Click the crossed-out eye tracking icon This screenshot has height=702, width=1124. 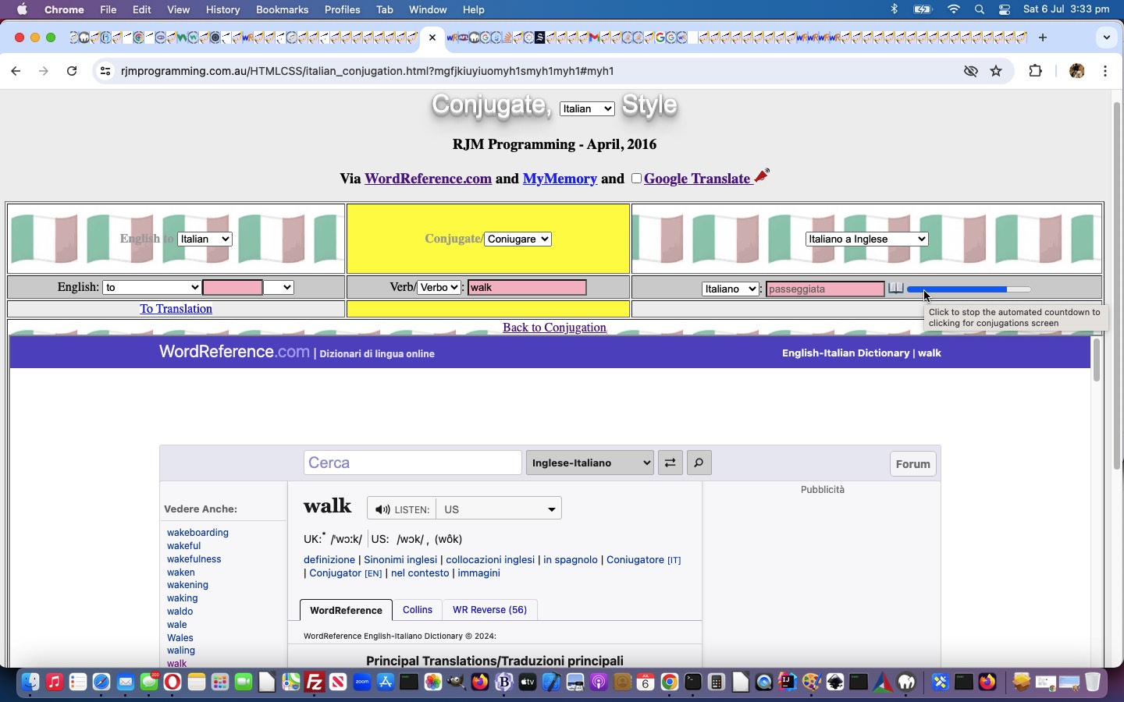point(970,71)
